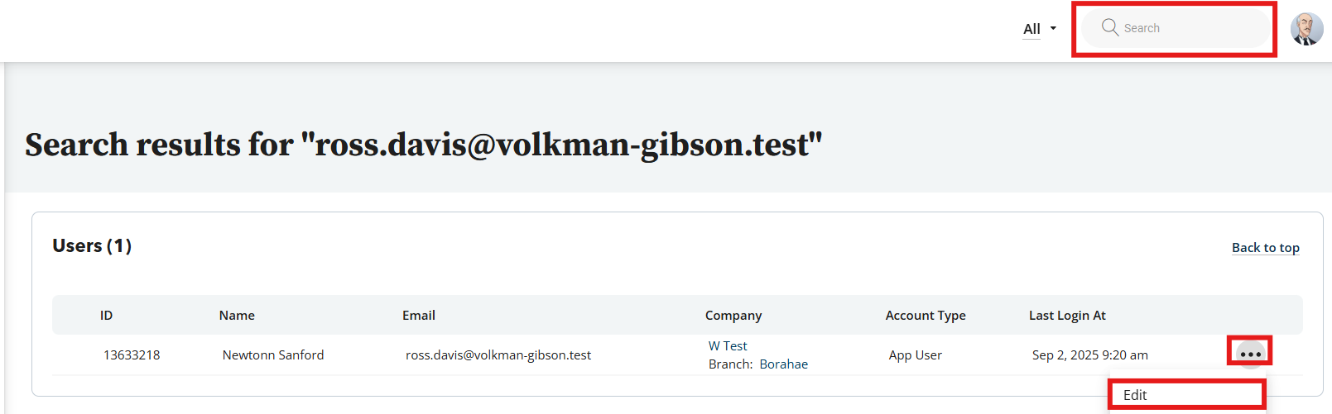Click the ID column header
The width and height of the screenshot is (1332, 414).
click(106, 315)
